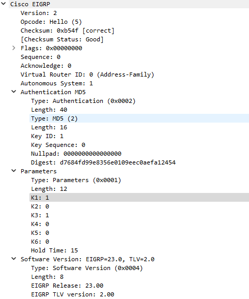Select the 'Type: MD5 (2)' row

click(x=139, y=118)
